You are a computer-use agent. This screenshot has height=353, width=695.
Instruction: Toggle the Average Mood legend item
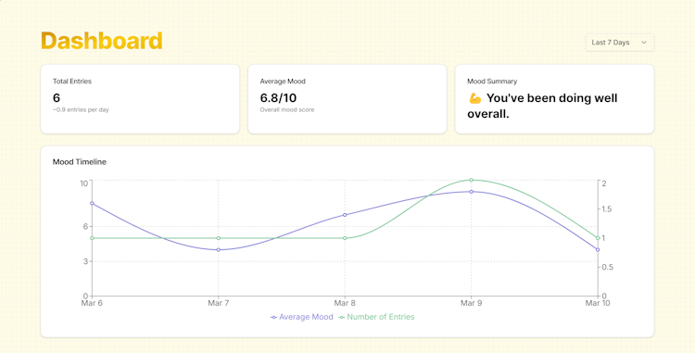[x=301, y=317]
